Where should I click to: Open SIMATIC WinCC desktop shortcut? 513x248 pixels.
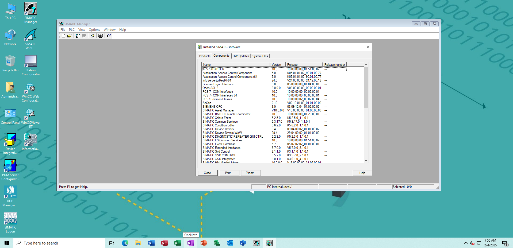point(31,39)
